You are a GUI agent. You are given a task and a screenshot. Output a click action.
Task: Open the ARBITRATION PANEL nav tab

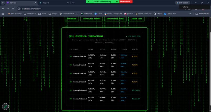coord(115,19)
